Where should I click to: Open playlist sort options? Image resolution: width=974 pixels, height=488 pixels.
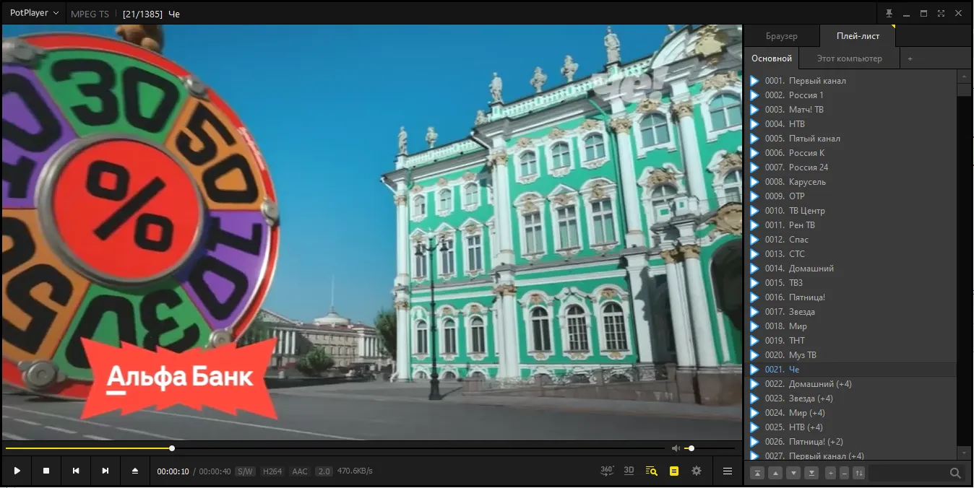pos(858,473)
